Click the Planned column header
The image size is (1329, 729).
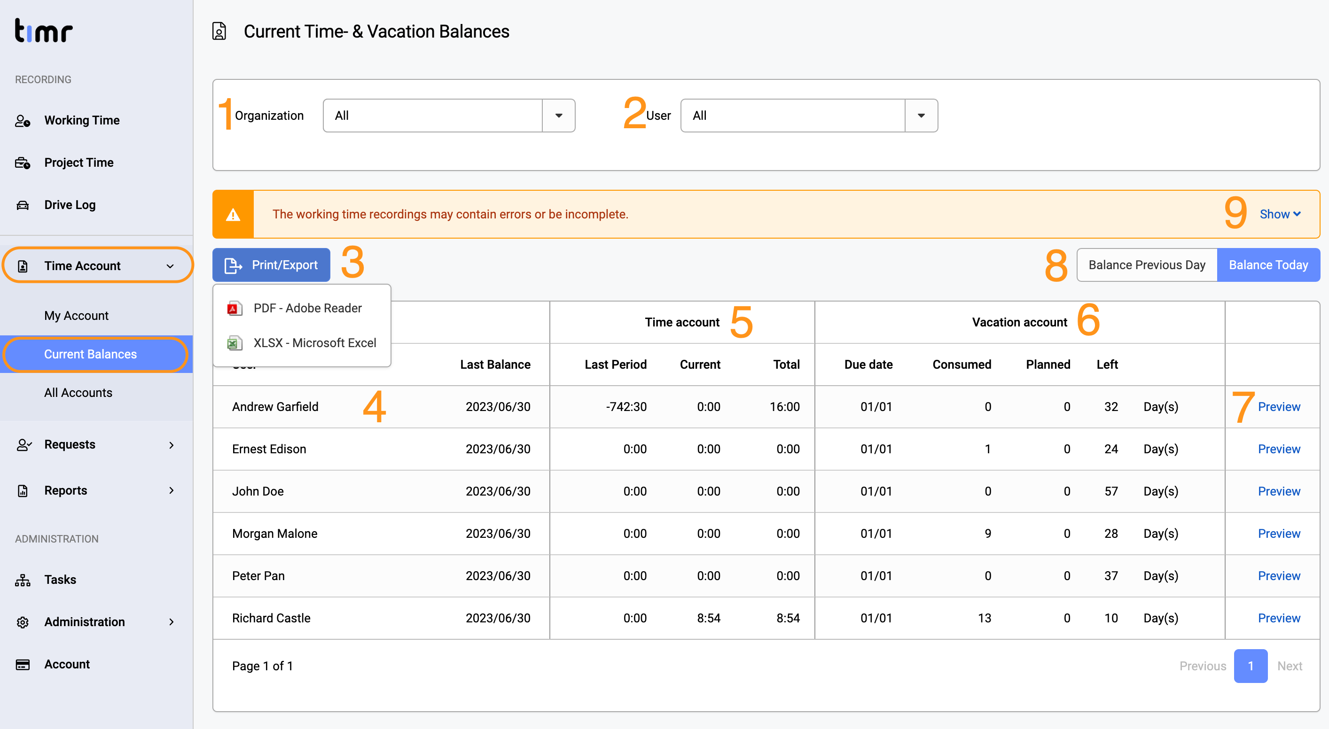(x=1048, y=365)
